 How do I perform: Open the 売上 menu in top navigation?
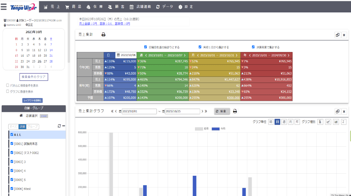pos(52,7)
